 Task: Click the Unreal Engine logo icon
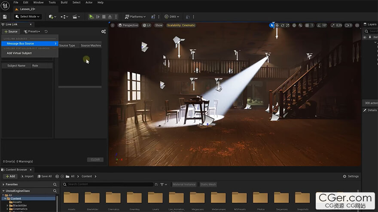click(x=5, y=6)
